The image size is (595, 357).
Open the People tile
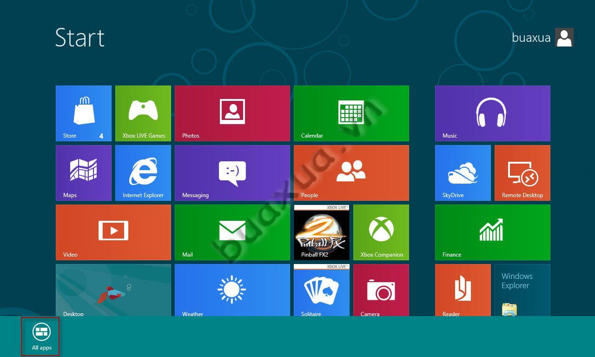coord(351,173)
